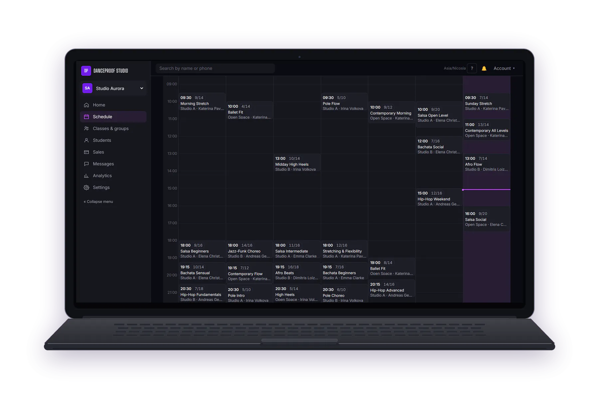599x399 pixels.
Task: Open the help question mark button
Action: click(472, 68)
